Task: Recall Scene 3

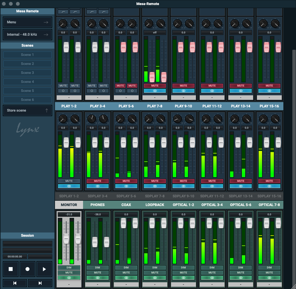Action: (x=27, y=73)
